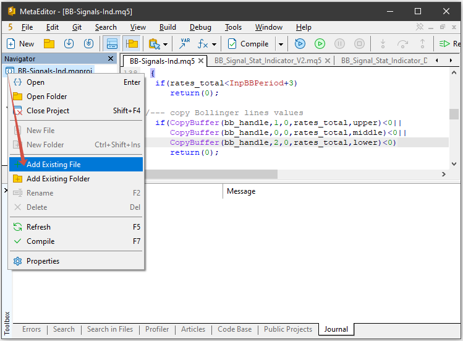The height and width of the screenshot is (341, 463).
Task: Click the Save (download arrow) icon
Action: tap(69, 44)
